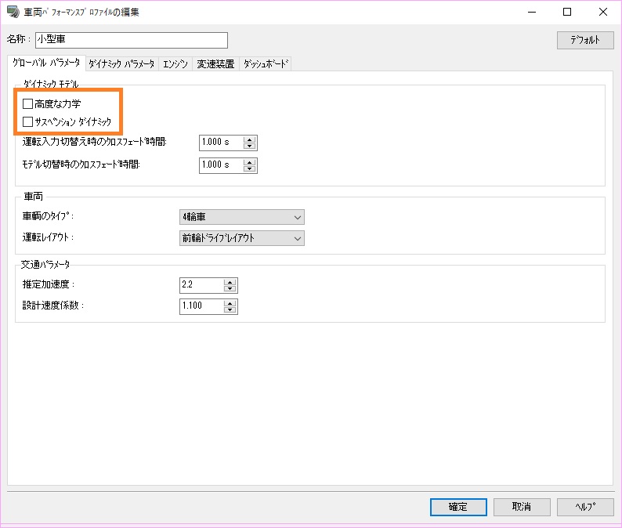Viewport: 622px width, 528px height.
Task: Minimize the profile editor window
Action: (532, 12)
